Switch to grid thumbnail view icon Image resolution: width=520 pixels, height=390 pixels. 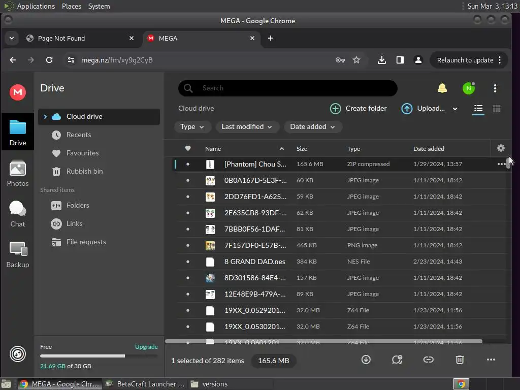[x=497, y=109]
